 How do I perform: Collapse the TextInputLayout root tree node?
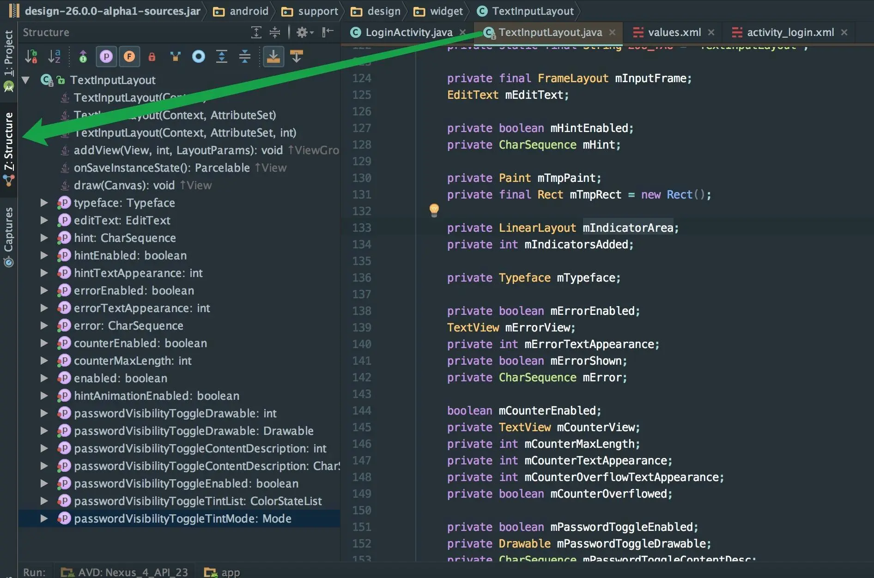click(x=26, y=80)
